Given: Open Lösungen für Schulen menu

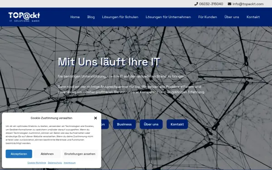Looking at the screenshot, I should tap(120, 17).
